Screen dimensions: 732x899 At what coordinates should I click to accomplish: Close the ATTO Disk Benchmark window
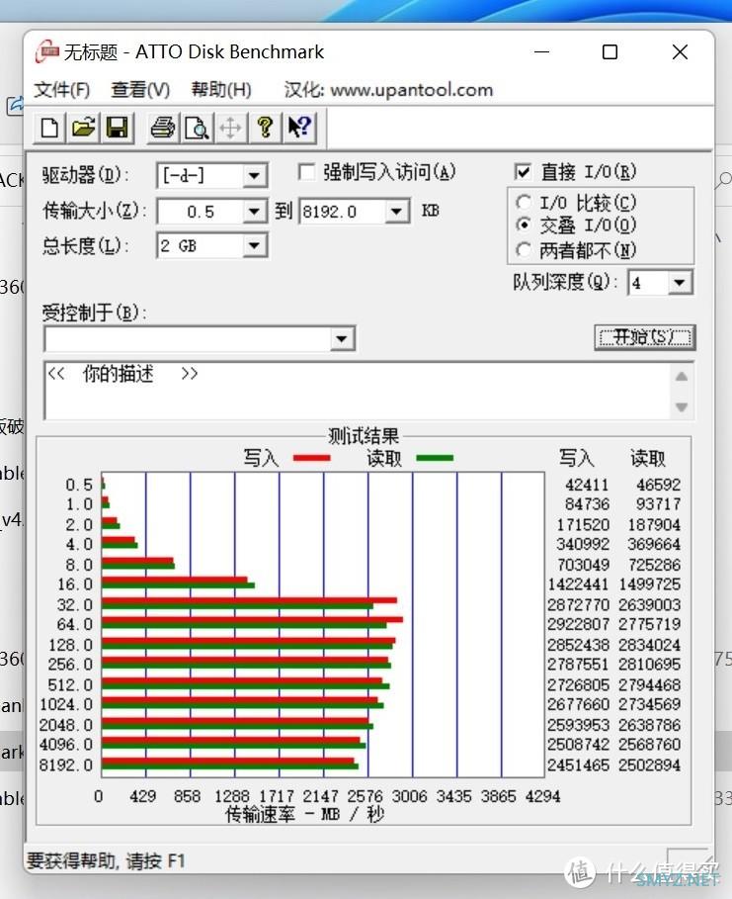(680, 52)
